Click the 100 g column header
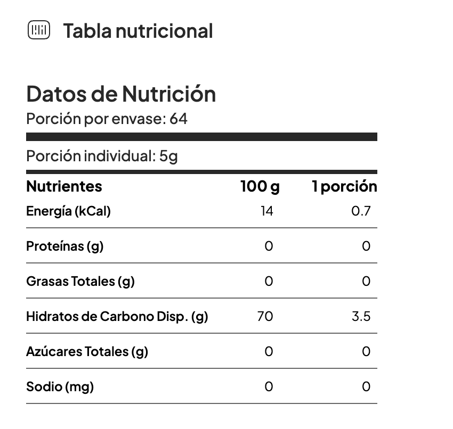The height and width of the screenshot is (429, 453). pyautogui.click(x=260, y=186)
